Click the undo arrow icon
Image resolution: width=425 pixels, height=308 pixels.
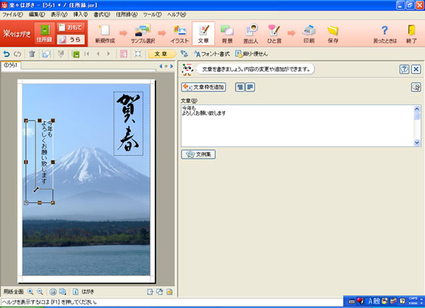(x=7, y=54)
